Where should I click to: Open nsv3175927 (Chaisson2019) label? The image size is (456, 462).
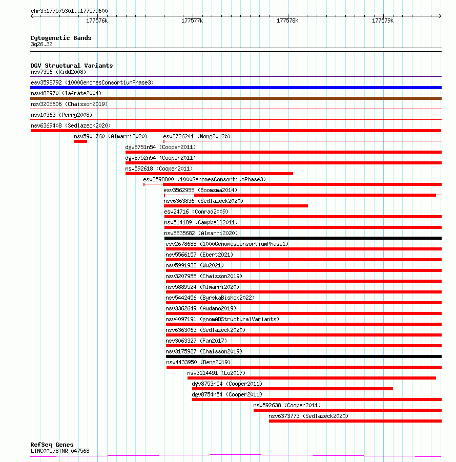[x=204, y=351]
